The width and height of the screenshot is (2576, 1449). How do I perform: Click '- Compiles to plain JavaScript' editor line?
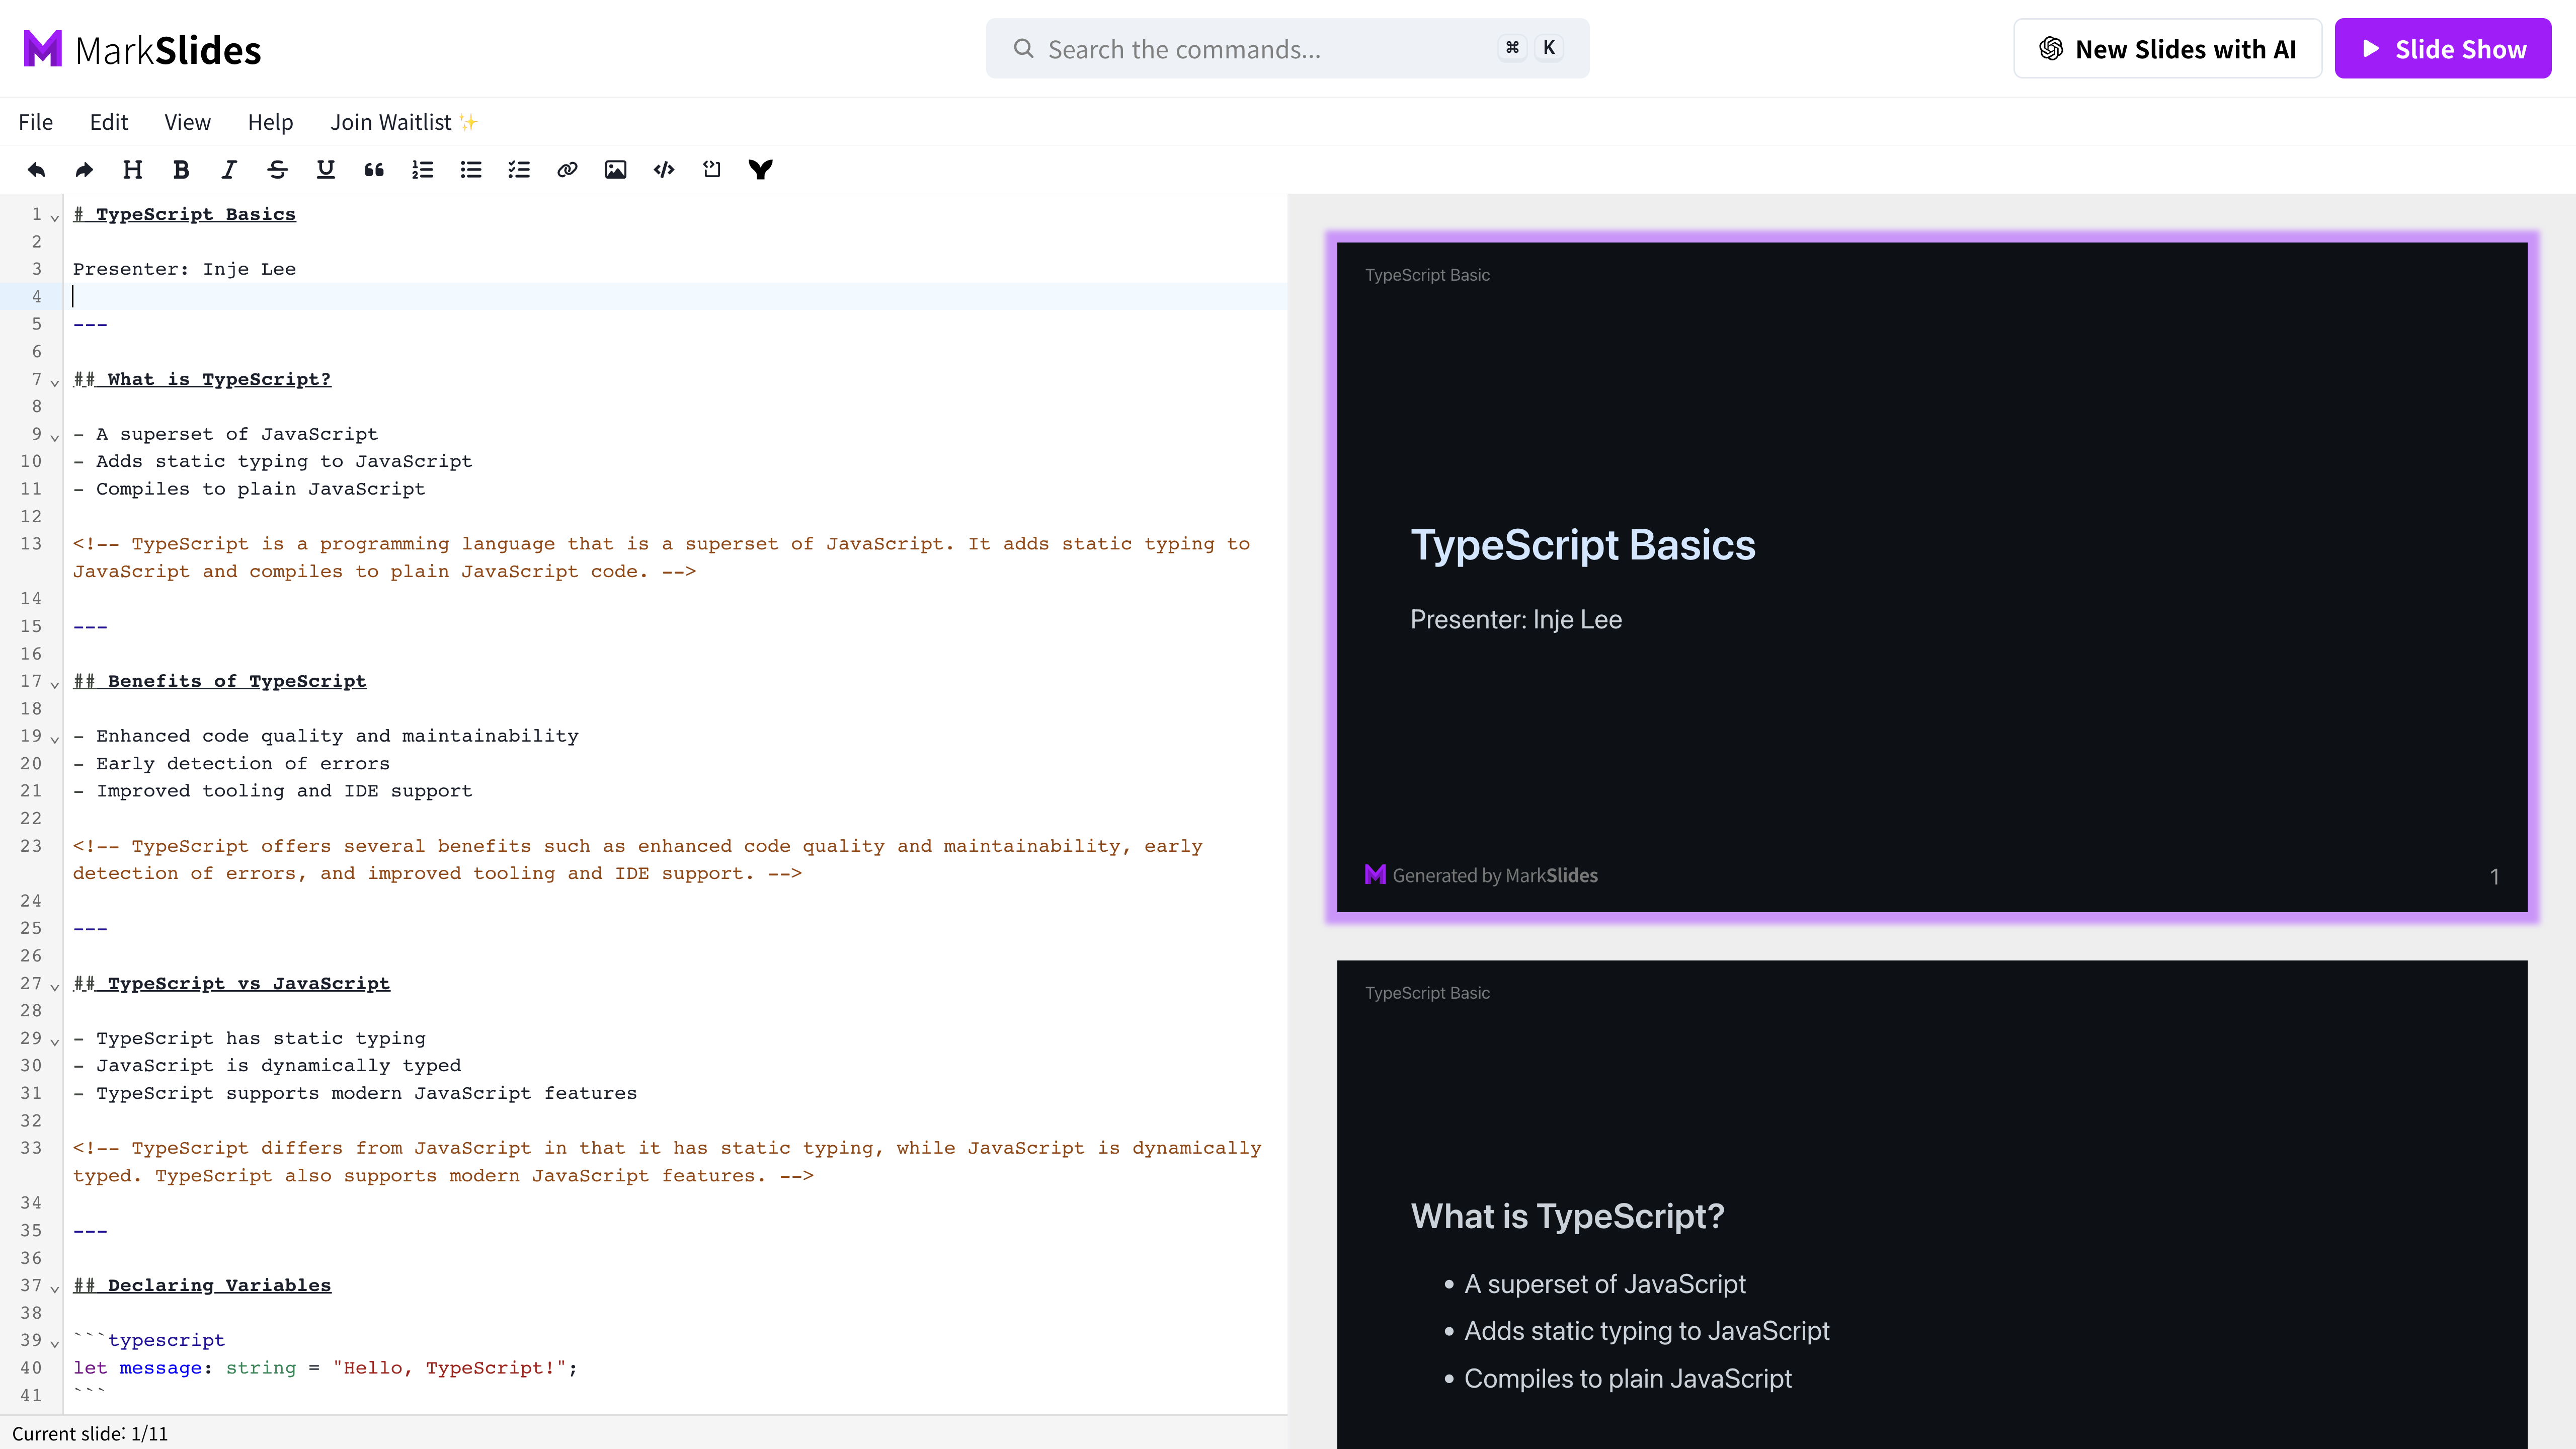click(250, 488)
